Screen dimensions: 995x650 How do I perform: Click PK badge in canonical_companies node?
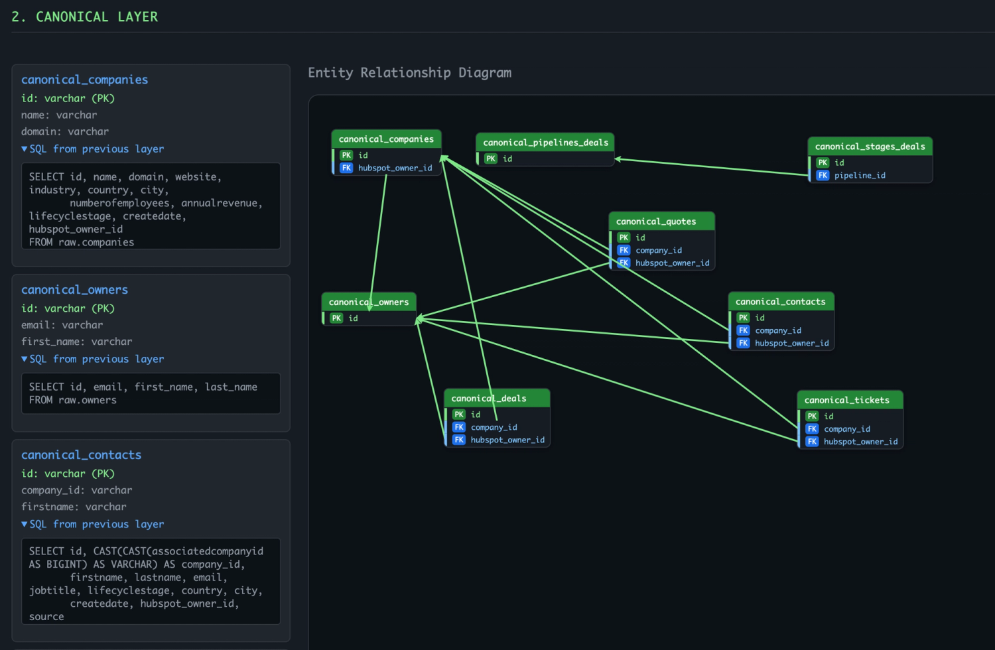(x=346, y=155)
